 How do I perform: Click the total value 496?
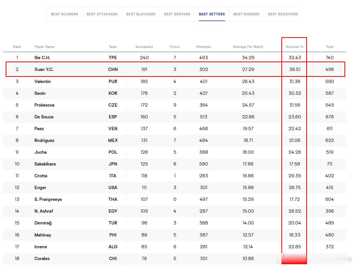click(x=330, y=69)
